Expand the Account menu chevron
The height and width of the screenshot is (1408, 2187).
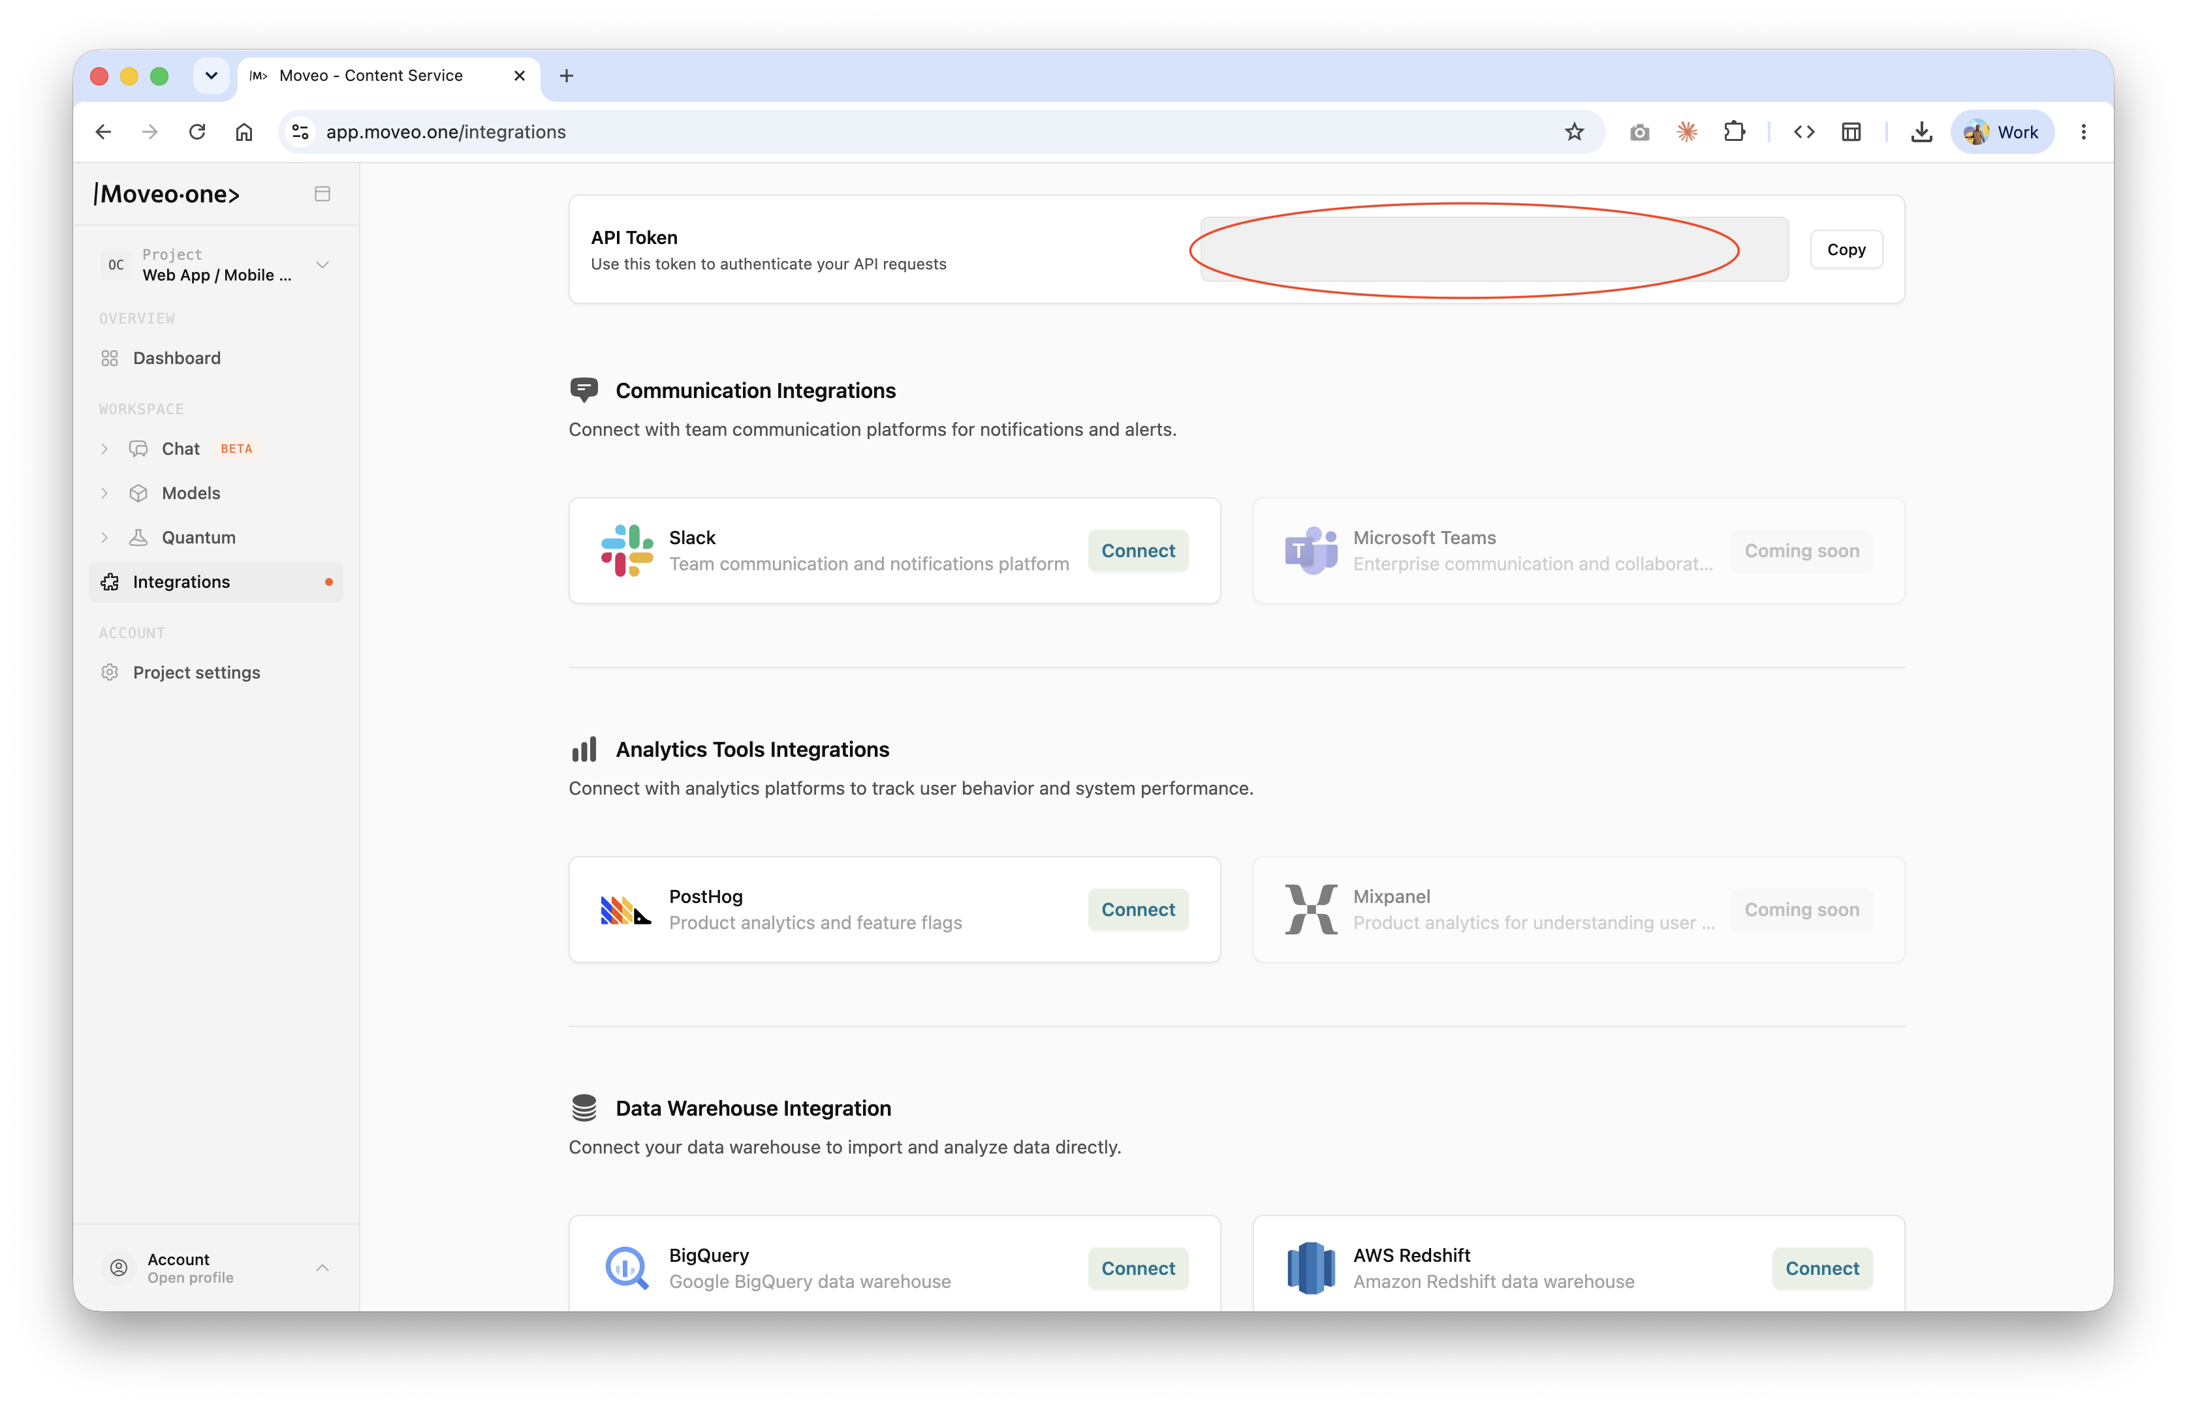322,1268
